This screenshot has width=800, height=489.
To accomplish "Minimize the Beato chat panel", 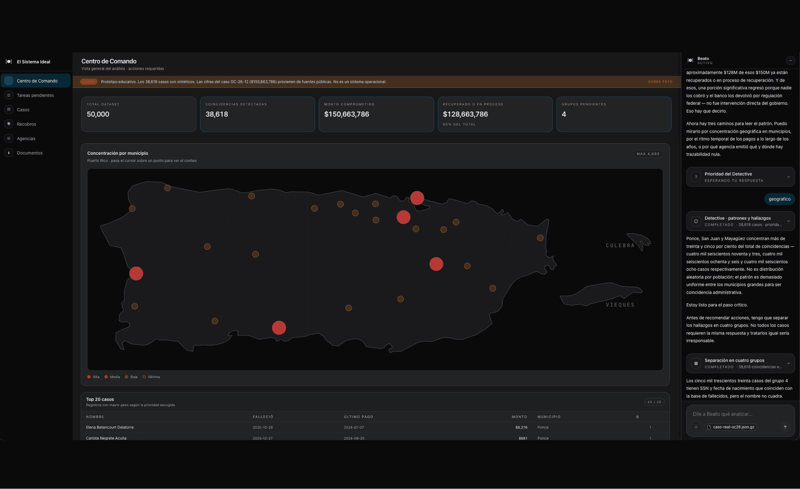I will point(790,60).
